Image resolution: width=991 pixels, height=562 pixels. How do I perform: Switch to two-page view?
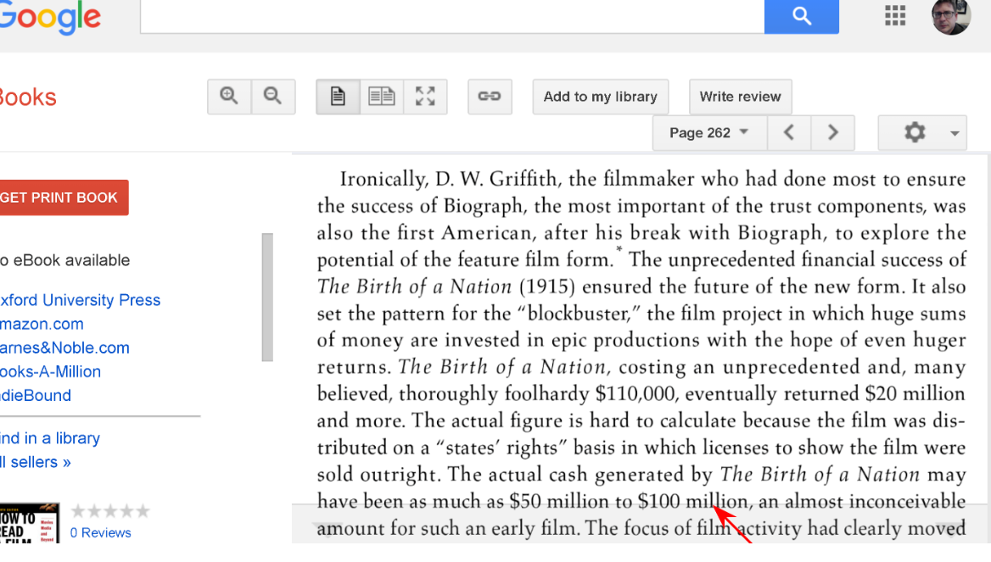pos(381,97)
